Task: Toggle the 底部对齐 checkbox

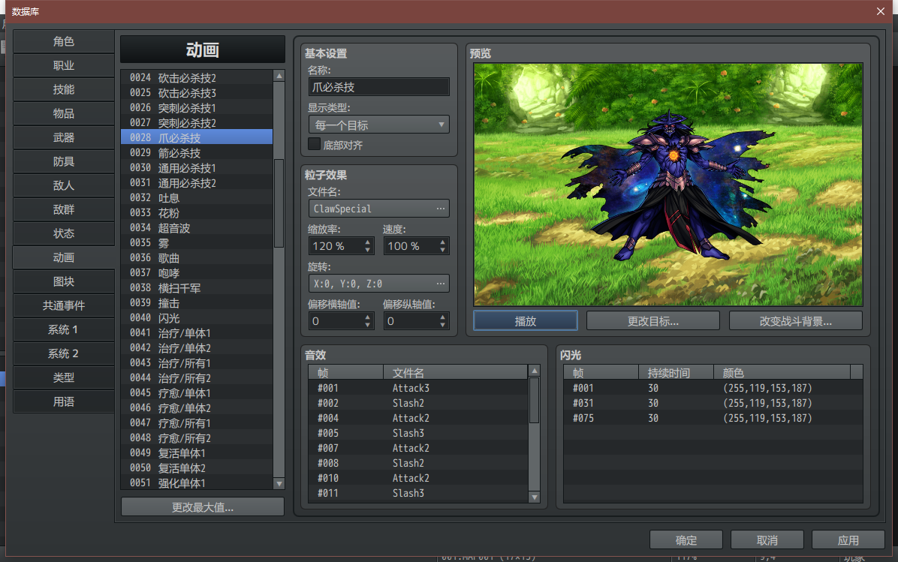Action: click(315, 144)
